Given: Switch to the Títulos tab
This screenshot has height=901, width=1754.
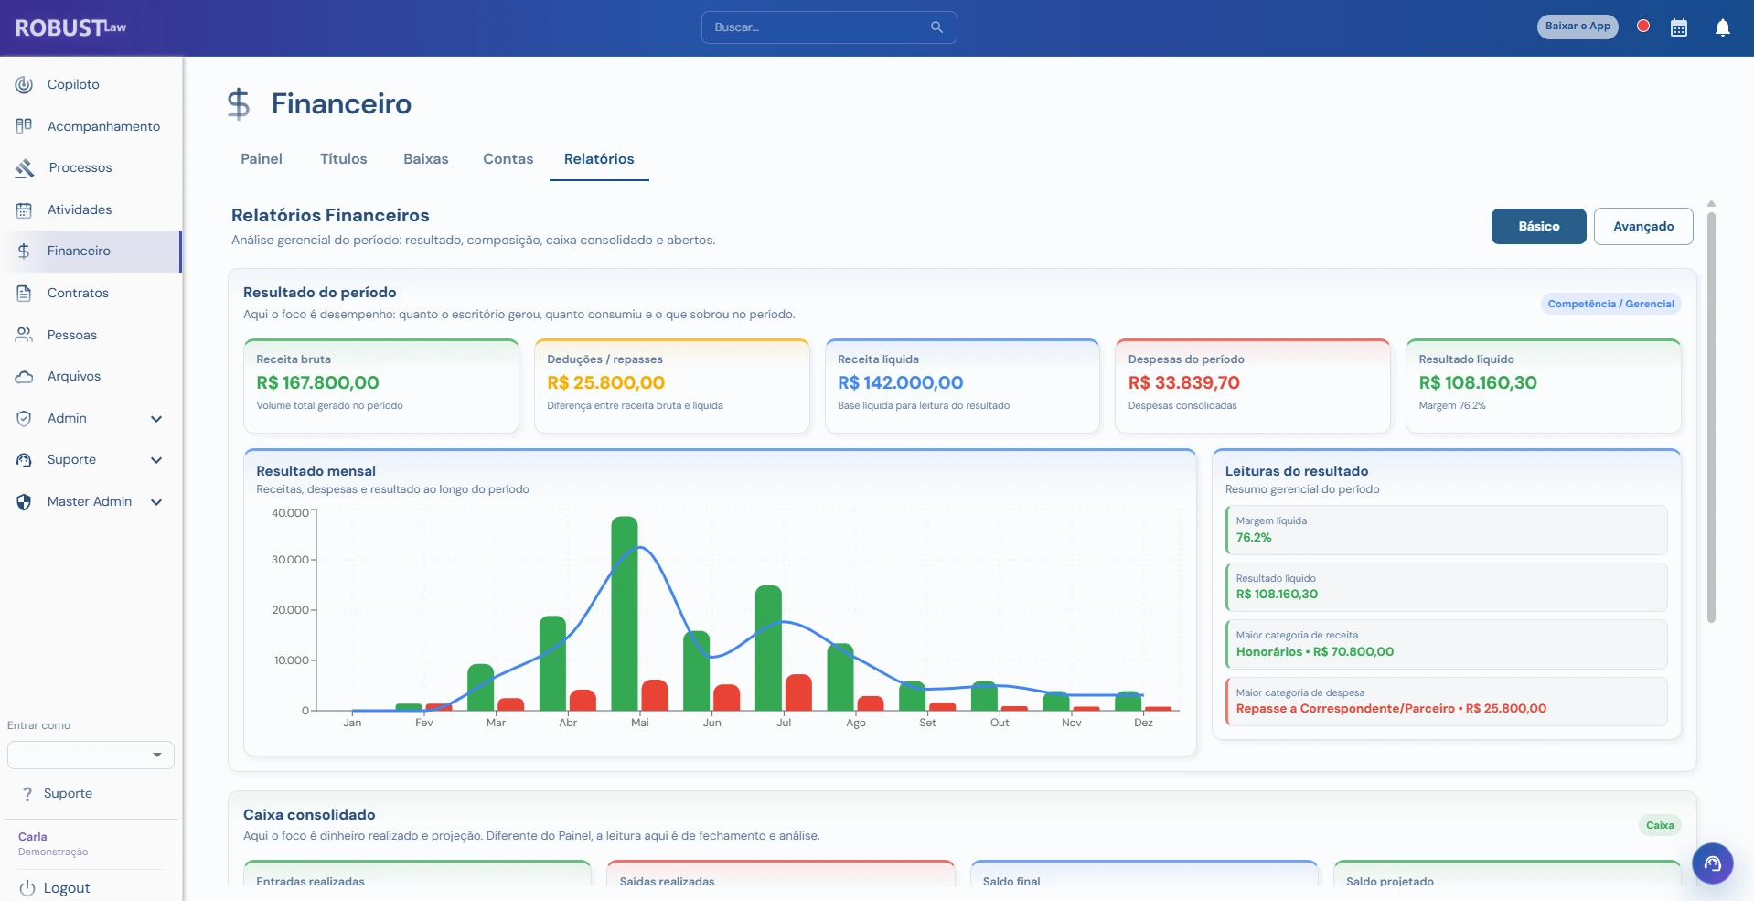Looking at the screenshot, I should (x=344, y=159).
